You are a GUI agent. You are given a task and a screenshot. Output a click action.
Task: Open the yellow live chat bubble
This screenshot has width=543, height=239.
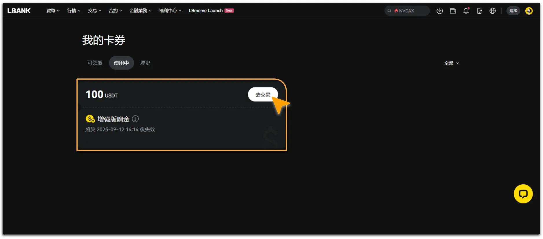tap(523, 194)
